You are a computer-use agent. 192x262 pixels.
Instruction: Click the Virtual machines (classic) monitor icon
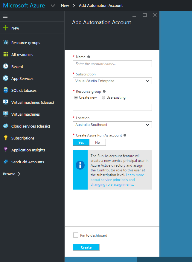(6, 102)
